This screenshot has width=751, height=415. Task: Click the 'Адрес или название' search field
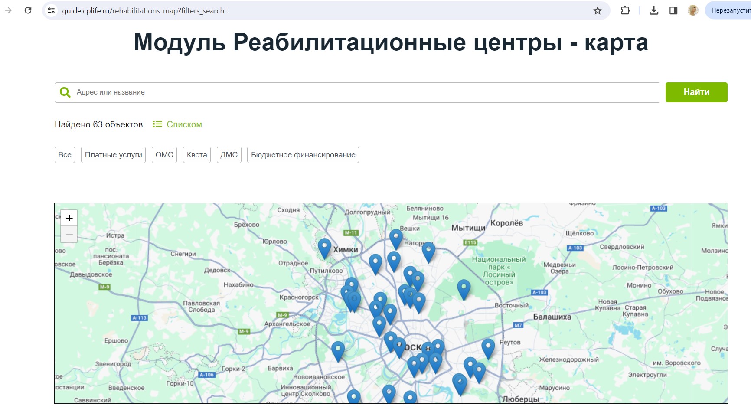click(x=364, y=92)
